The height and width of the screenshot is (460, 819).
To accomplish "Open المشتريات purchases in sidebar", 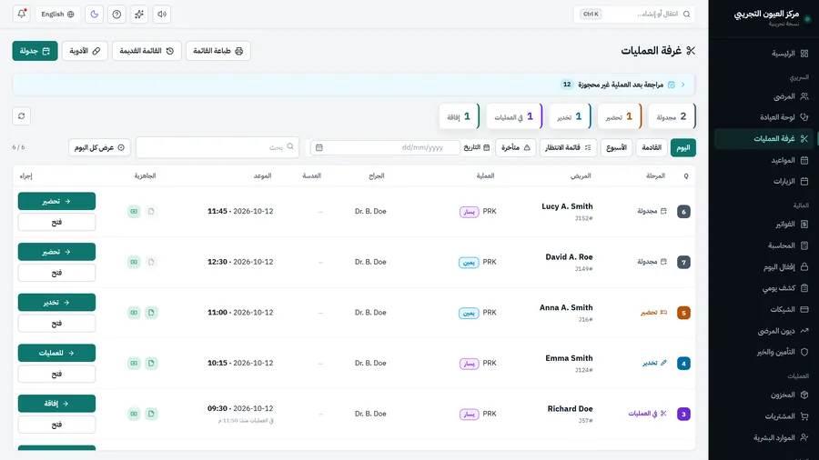I will point(763,416).
